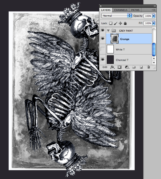
Task: Select the Charcoal T layer thumbnail
Action: point(110,60)
